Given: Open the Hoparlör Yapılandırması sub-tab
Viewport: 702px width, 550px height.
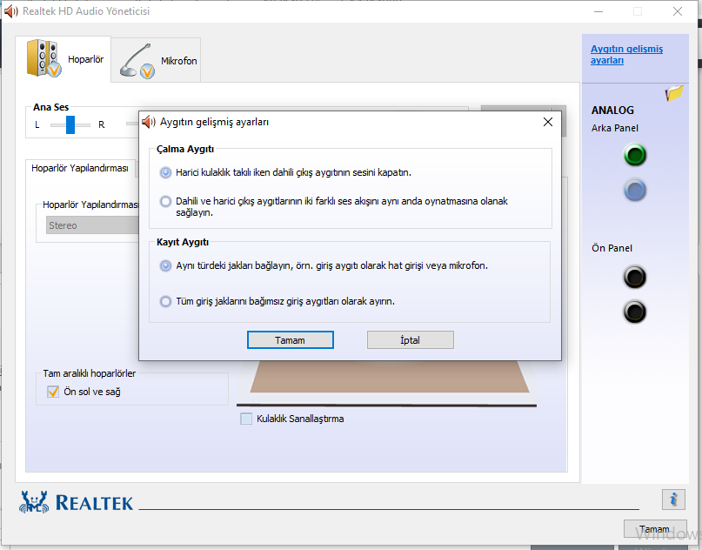Looking at the screenshot, I should (80, 169).
